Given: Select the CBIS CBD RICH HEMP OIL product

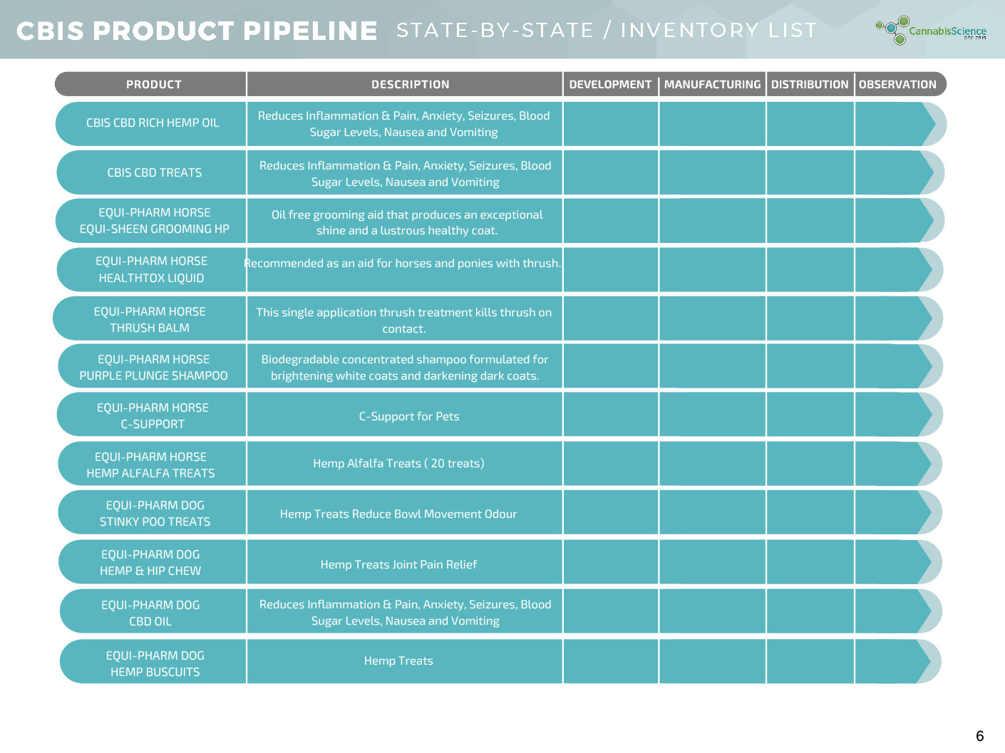Looking at the screenshot, I should point(153,123).
